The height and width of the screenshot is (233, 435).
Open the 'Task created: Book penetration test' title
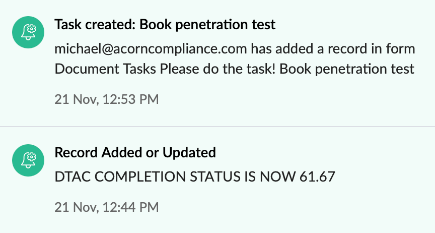[x=165, y=24]
